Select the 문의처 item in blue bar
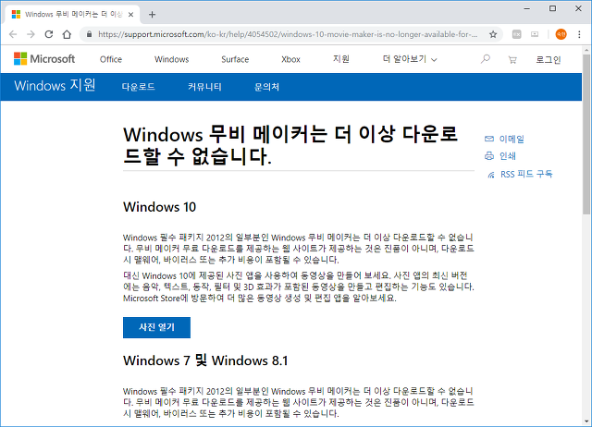The height and width of the screenshot is (427, 592). (267, 87)
